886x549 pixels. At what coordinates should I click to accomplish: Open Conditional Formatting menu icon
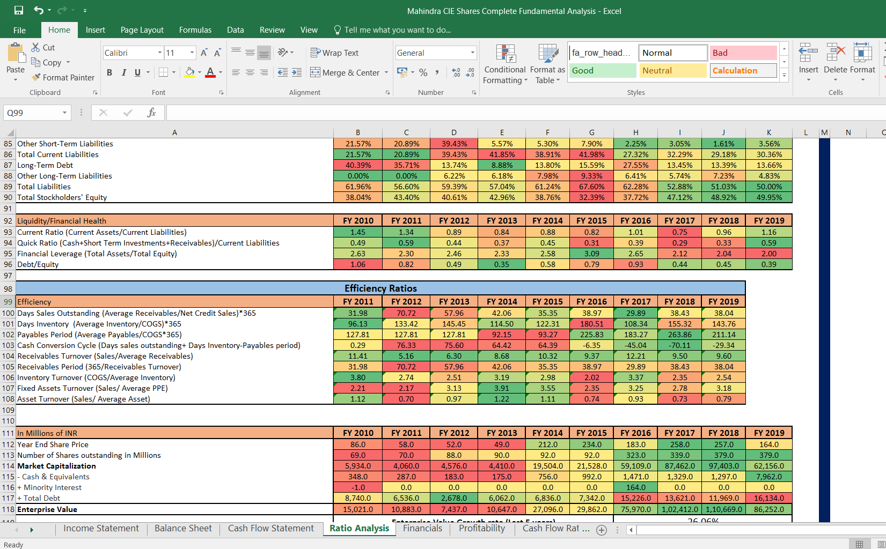[505, 54]
